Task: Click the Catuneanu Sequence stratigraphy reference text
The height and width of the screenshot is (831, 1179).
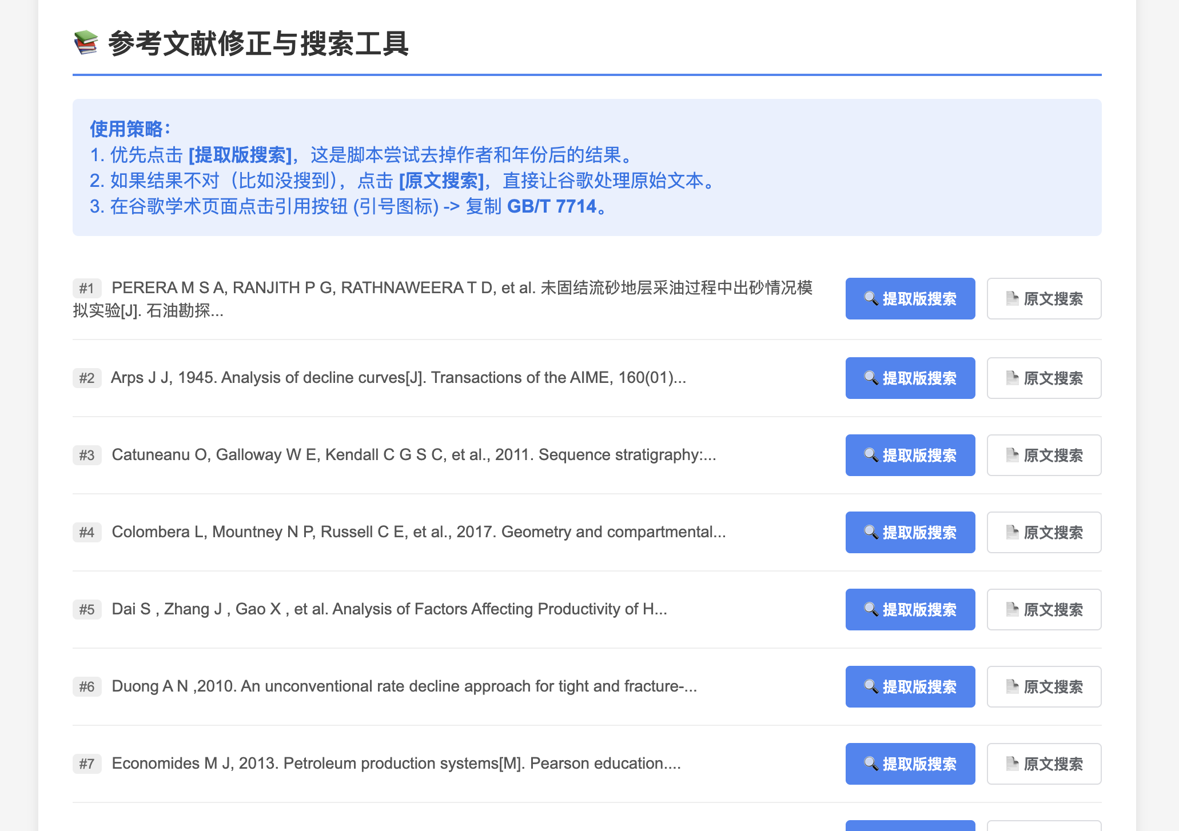Action: 413,455
